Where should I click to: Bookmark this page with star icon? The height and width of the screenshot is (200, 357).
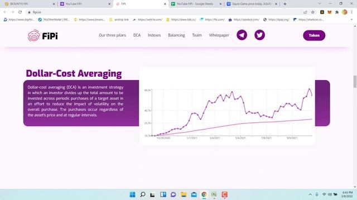(x=313, y=12)
